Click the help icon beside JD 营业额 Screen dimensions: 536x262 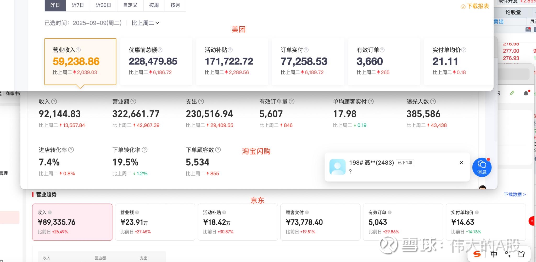coord(137,212)
